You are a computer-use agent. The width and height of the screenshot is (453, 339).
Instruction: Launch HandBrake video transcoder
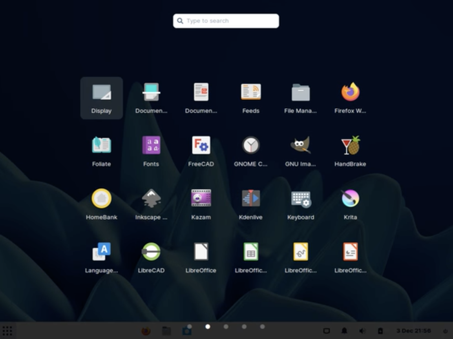[x=350, y=151]
